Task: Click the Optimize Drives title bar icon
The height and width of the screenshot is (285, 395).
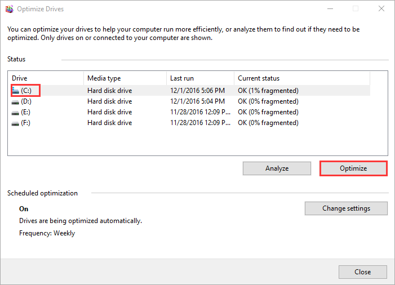Action: 10,9
